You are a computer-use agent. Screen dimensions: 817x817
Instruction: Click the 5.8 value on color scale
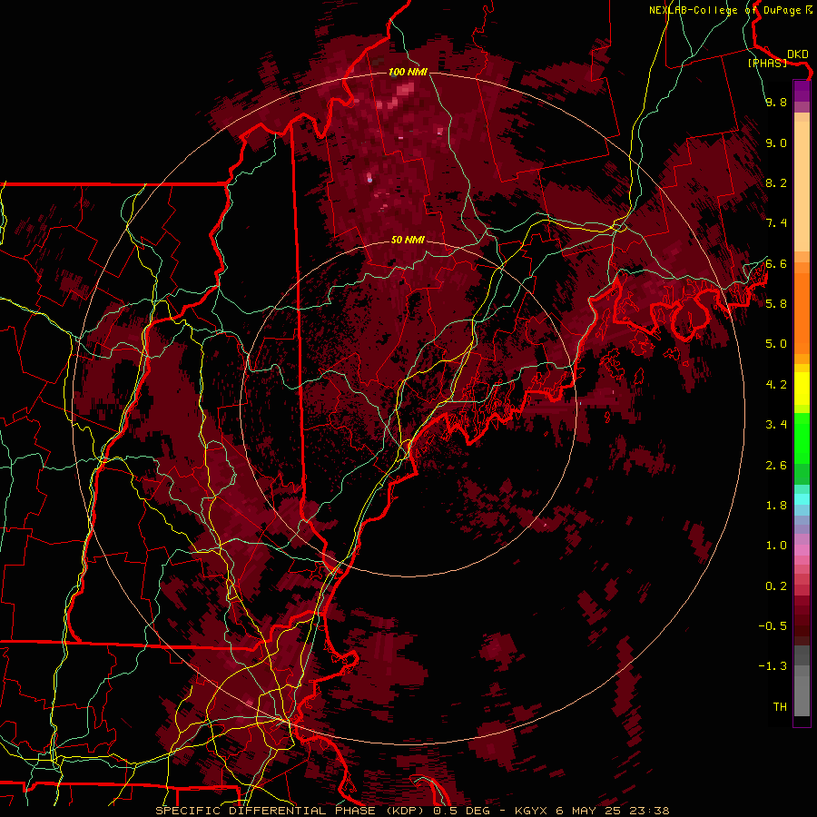coord(776,304)
